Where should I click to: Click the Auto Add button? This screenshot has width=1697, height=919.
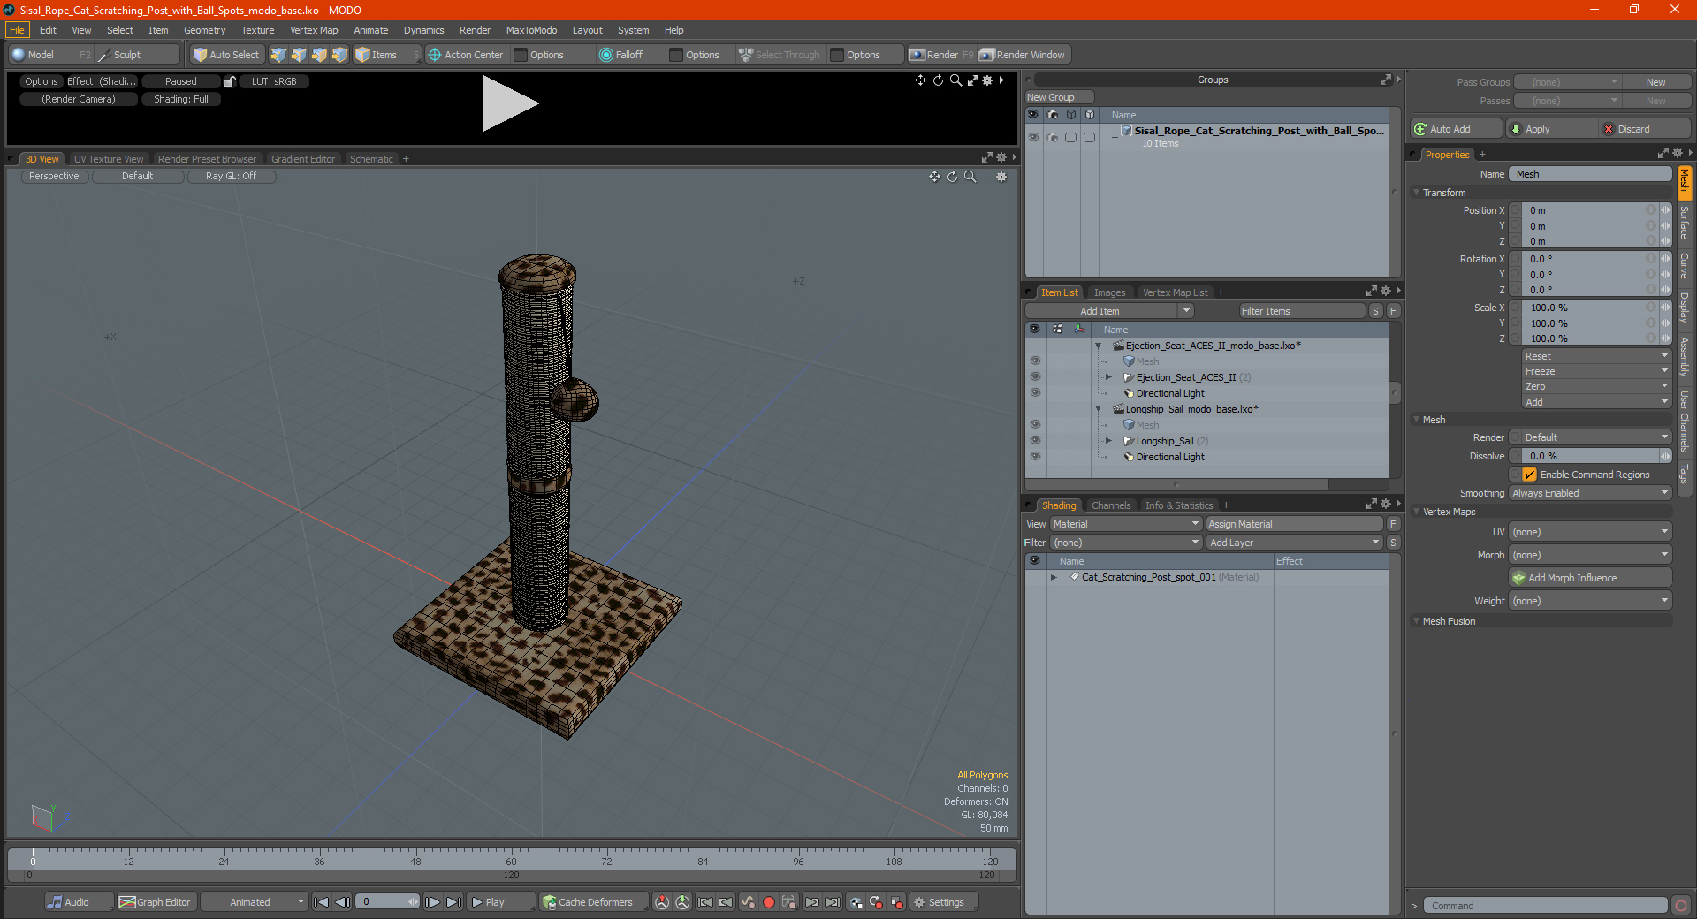coord(1456,129)
